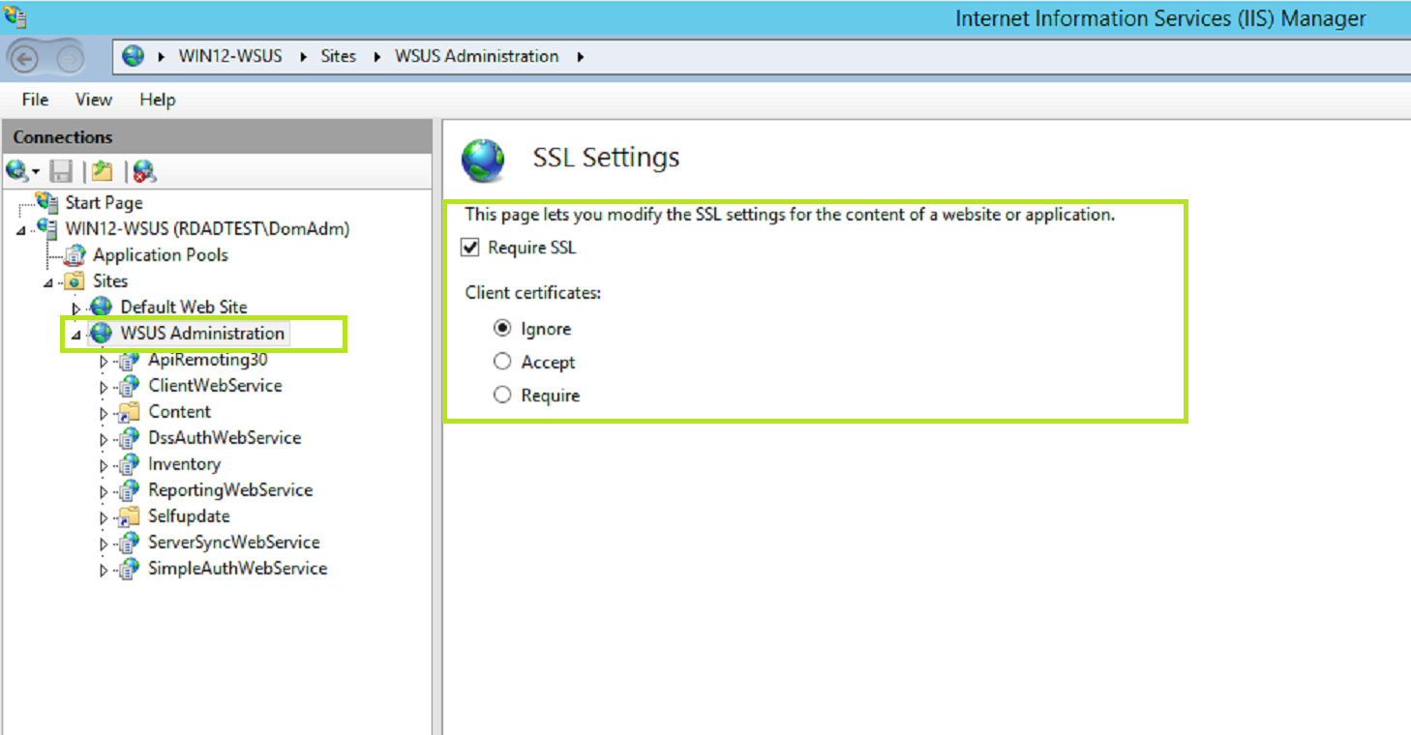Click WSUS Administration in the breadcrumb
Screen dimensions: 1411x735
click(476, 56)
